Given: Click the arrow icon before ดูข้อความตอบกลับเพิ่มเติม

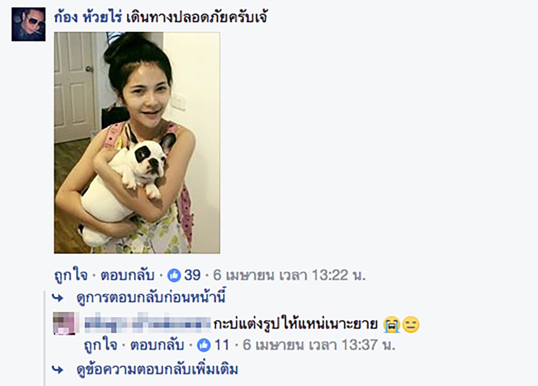Looking at the screenshot, I should (58, 369).
